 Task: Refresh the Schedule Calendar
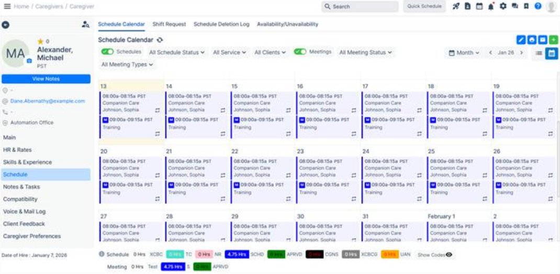[x=160, y=40]
